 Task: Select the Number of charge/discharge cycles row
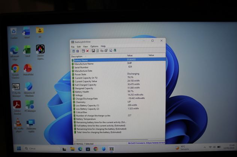(119, 116)
